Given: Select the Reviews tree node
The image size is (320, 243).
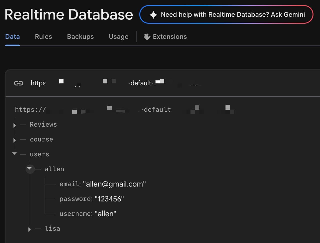Looking at the screenshot, I should (43, 124).
